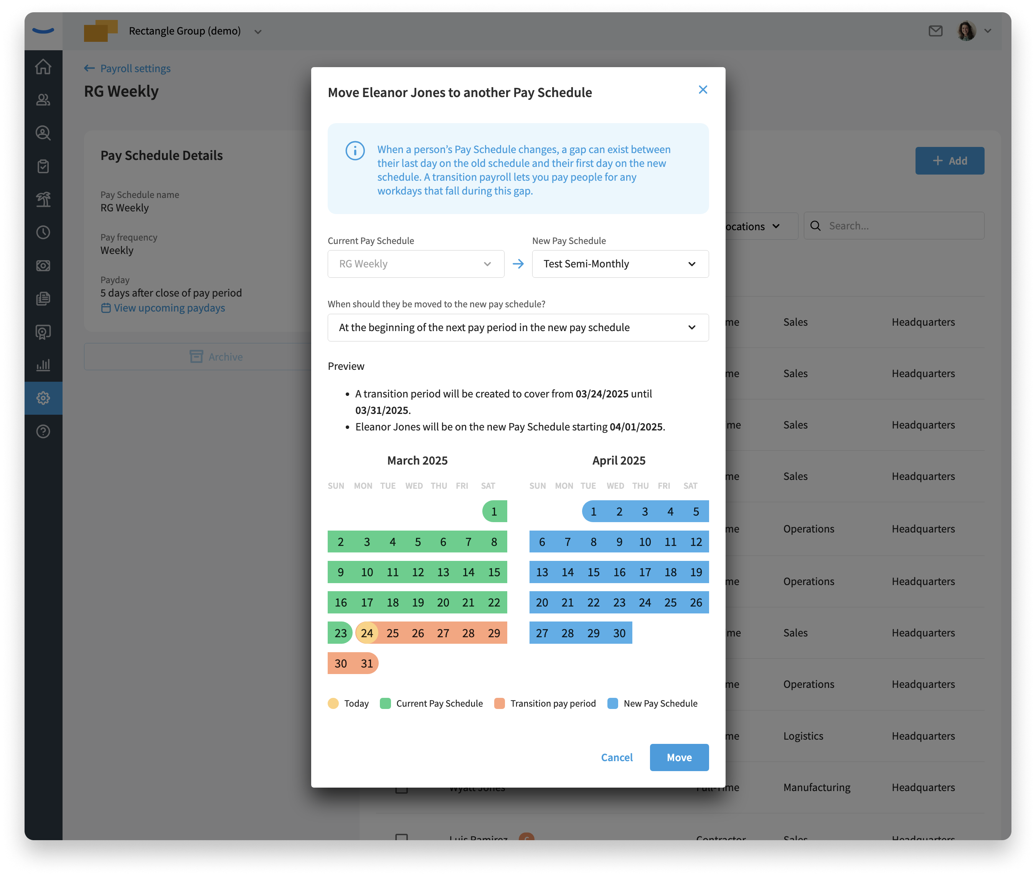Click the app logo at top left
The width and height of the screenshot is (1036, 877).
[x=43, y=31]
